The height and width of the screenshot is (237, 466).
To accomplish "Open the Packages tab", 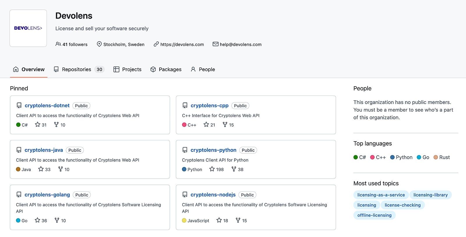I will click(x=166, y=69).
